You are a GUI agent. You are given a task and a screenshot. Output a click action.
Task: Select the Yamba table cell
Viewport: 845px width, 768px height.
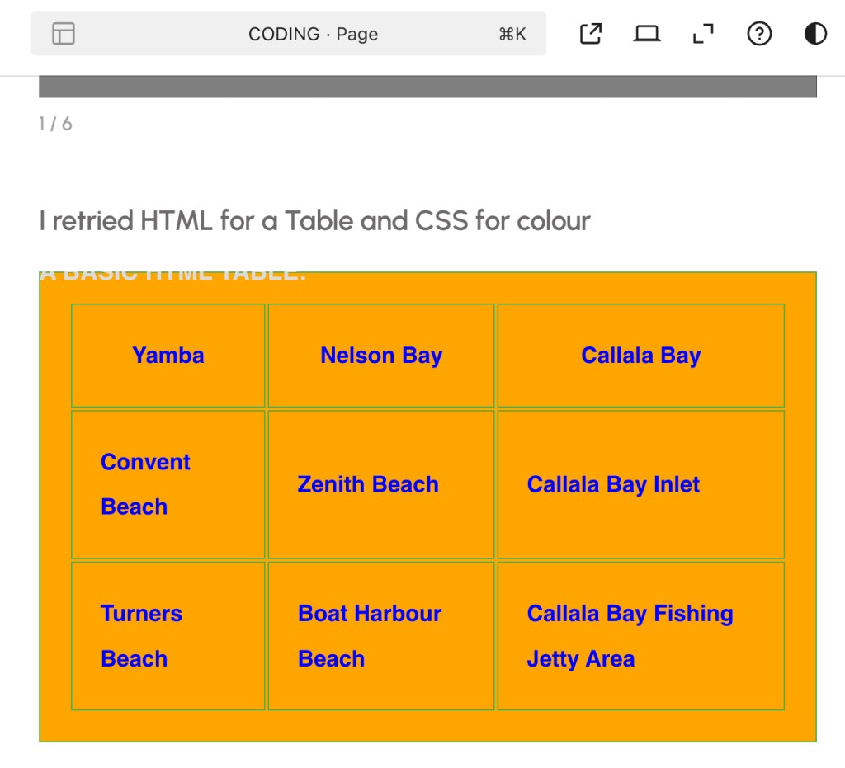tap(168, 356)
